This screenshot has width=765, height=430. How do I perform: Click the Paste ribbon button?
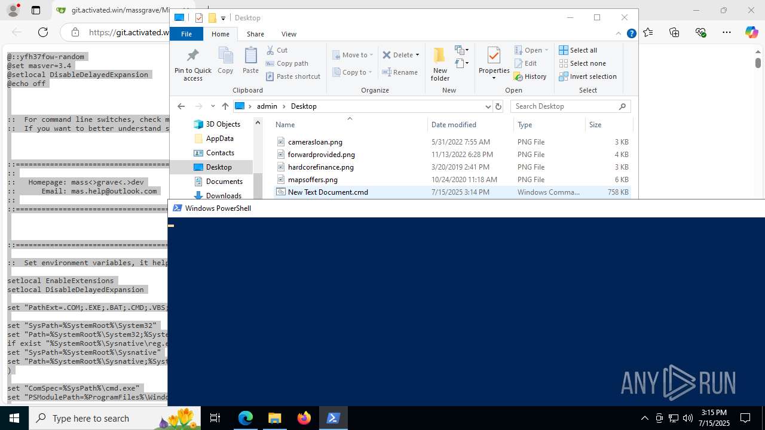pyautogui.click(x=250, y=61)
